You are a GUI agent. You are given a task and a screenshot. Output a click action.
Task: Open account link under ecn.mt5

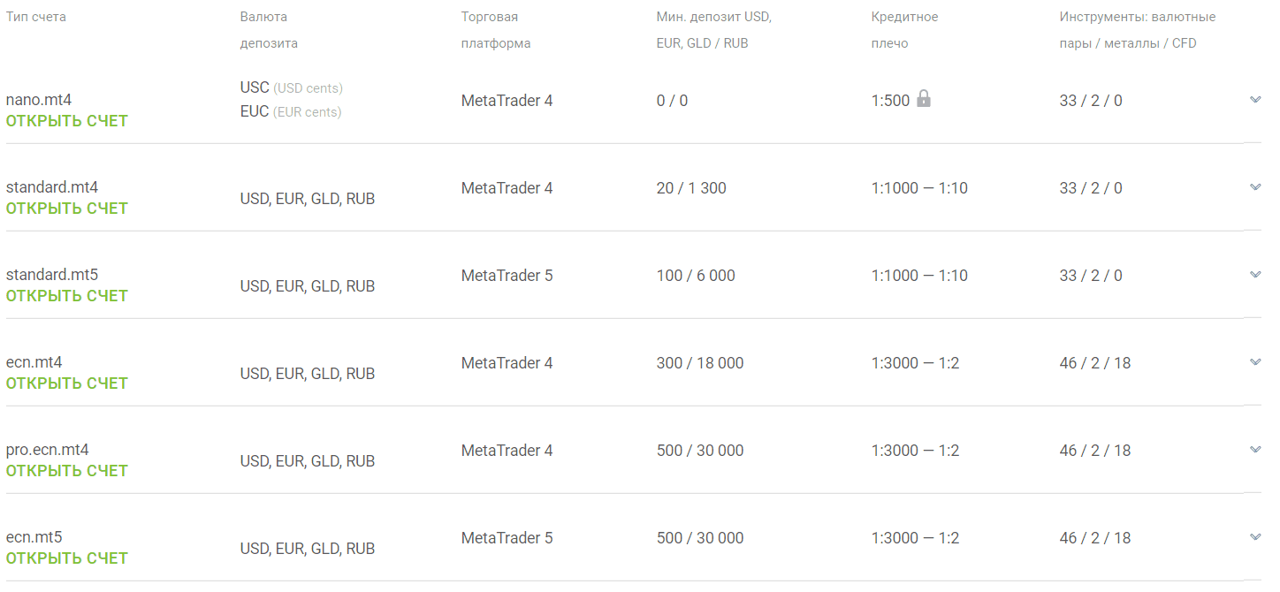(67, 558)
